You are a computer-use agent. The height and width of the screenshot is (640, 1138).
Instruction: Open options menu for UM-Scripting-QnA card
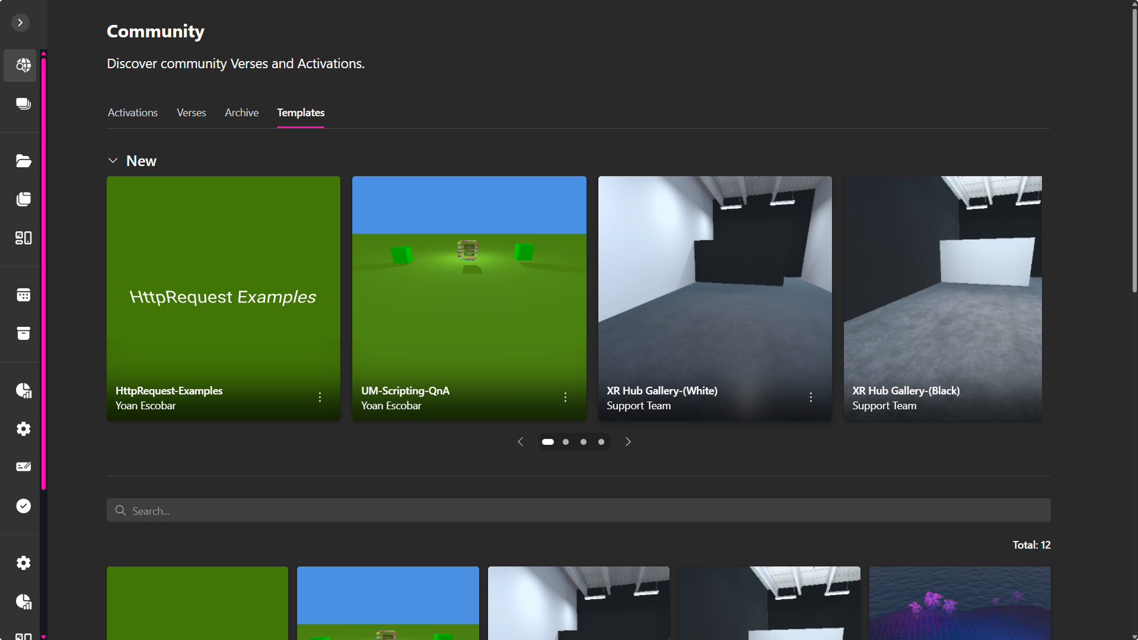coord(565,397)
